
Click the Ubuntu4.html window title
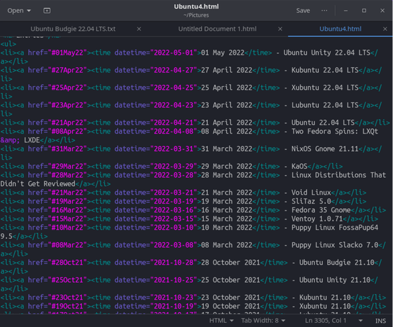[x=196, y=7]
